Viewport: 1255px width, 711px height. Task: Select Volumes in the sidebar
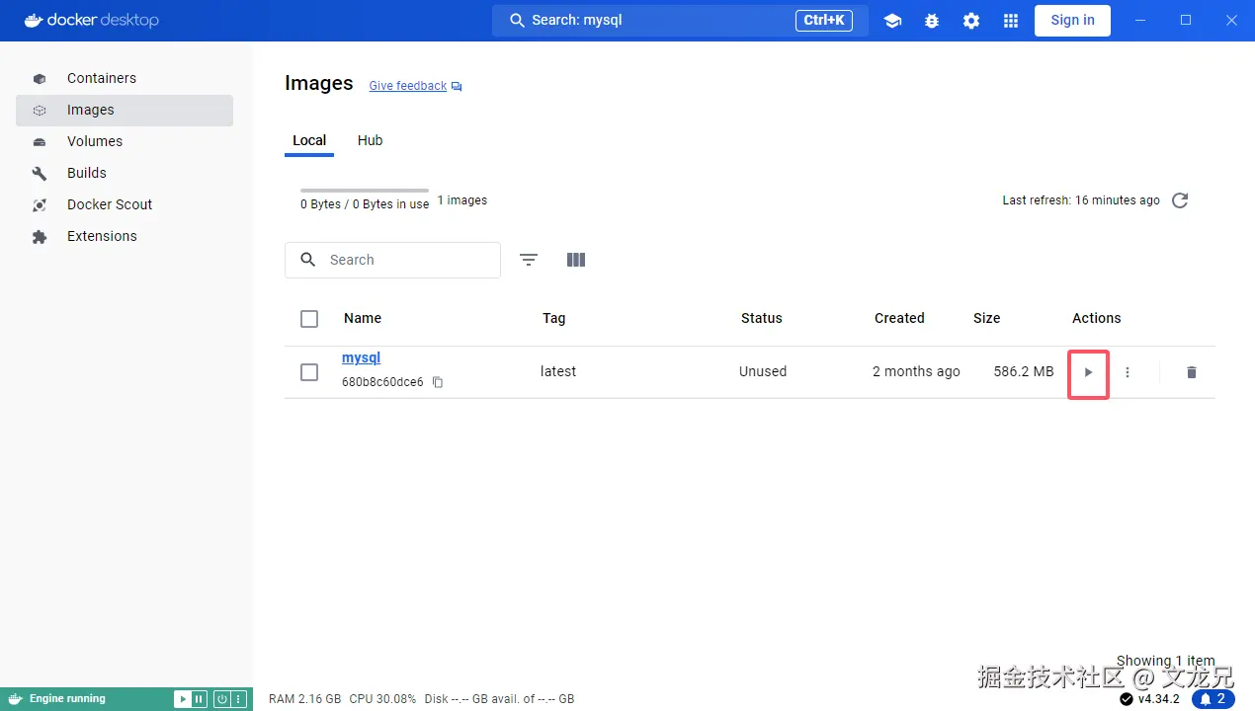point(95,141)
